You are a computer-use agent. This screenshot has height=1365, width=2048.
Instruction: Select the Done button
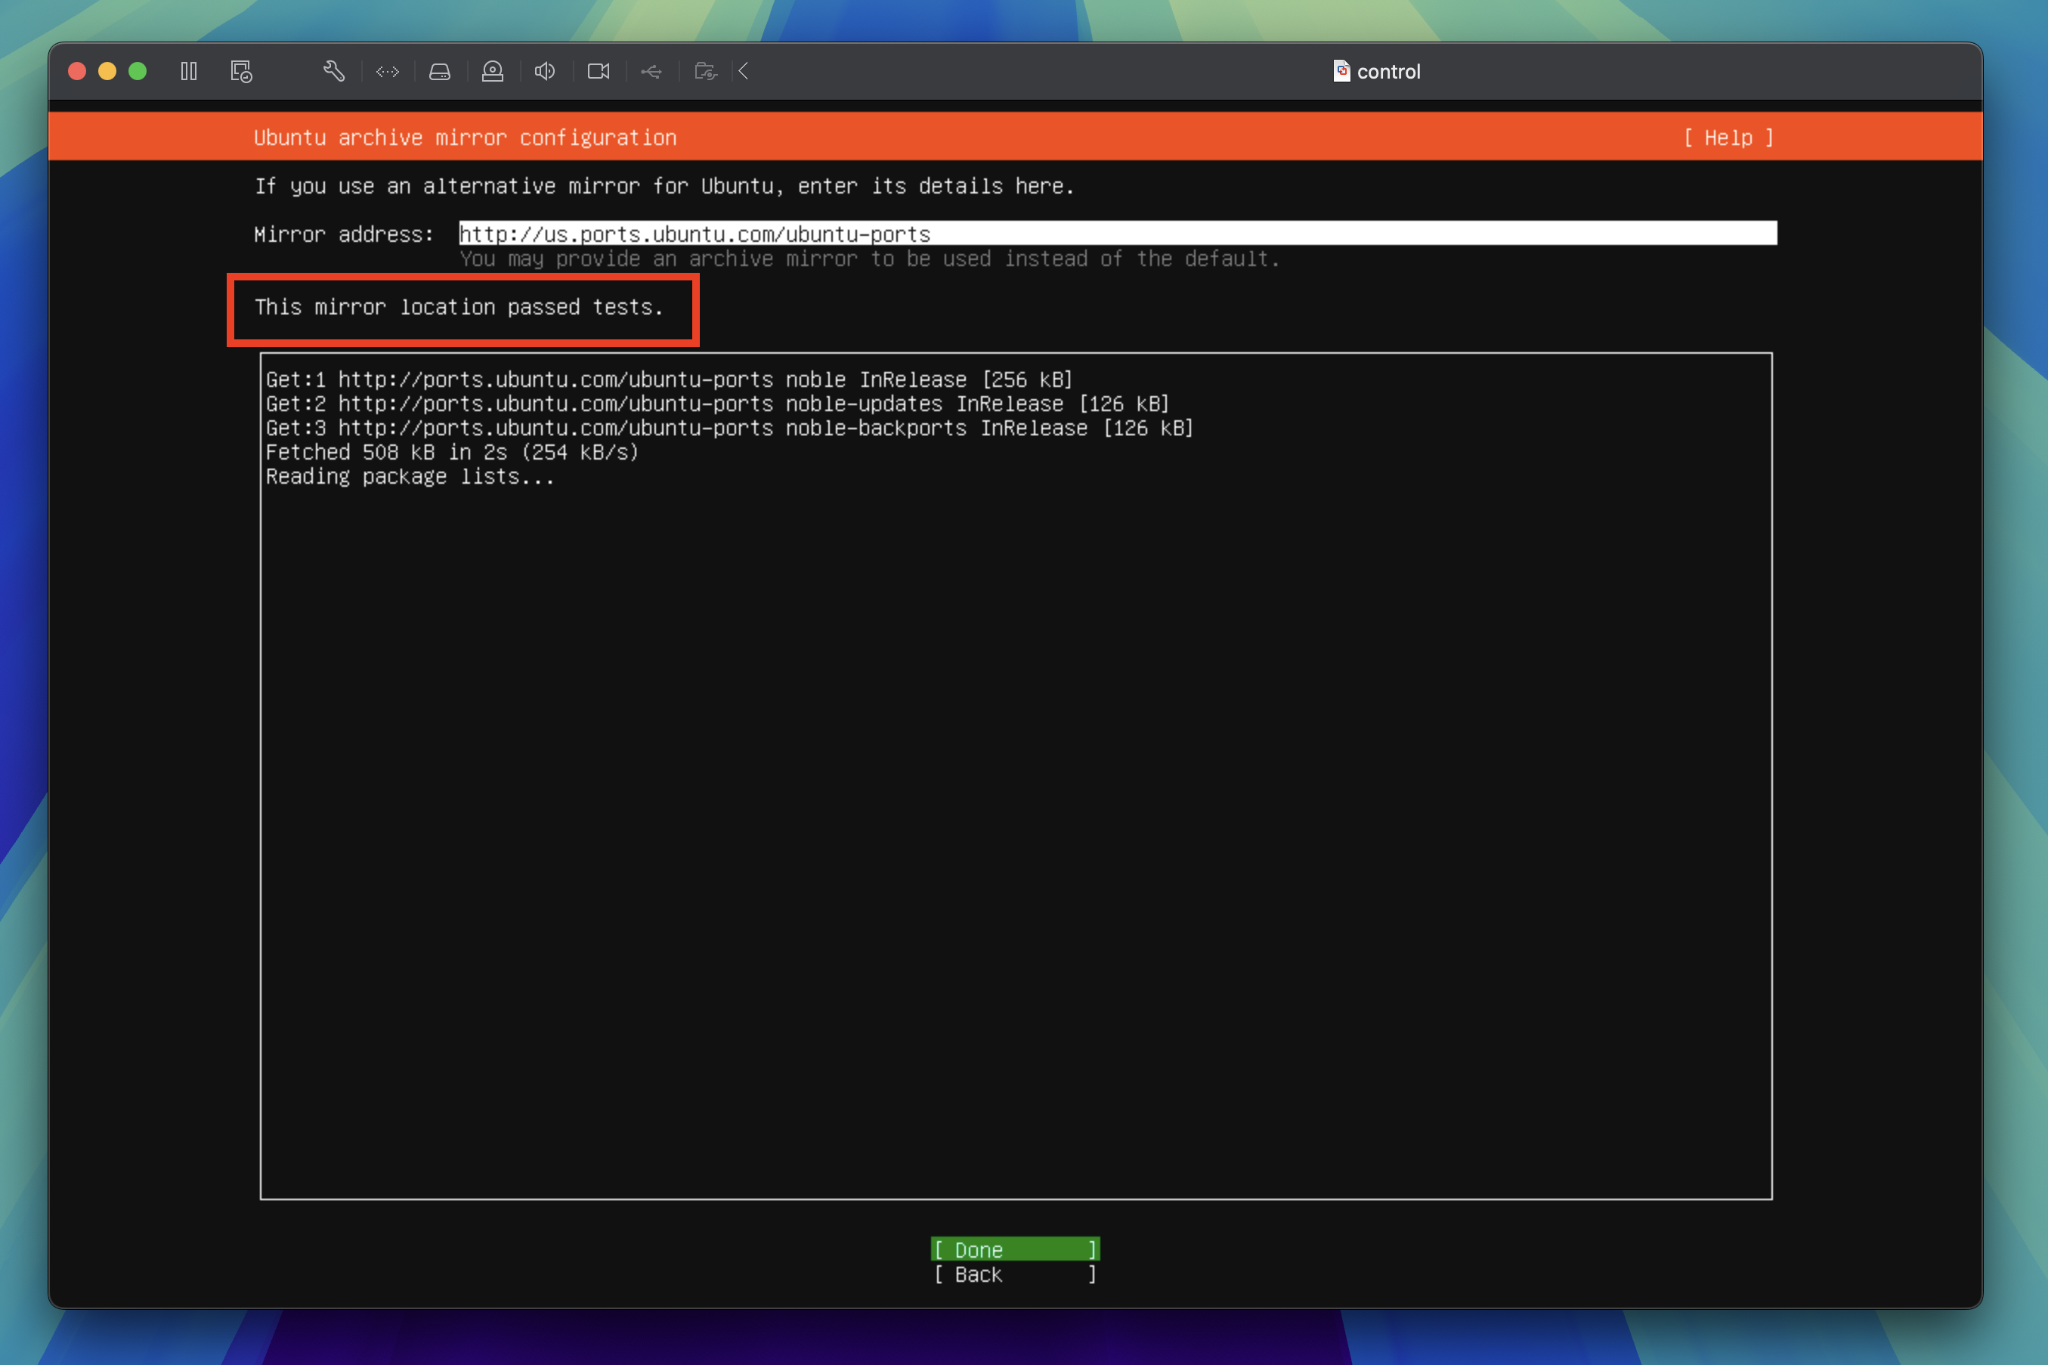click(x=1015, y=1249)
